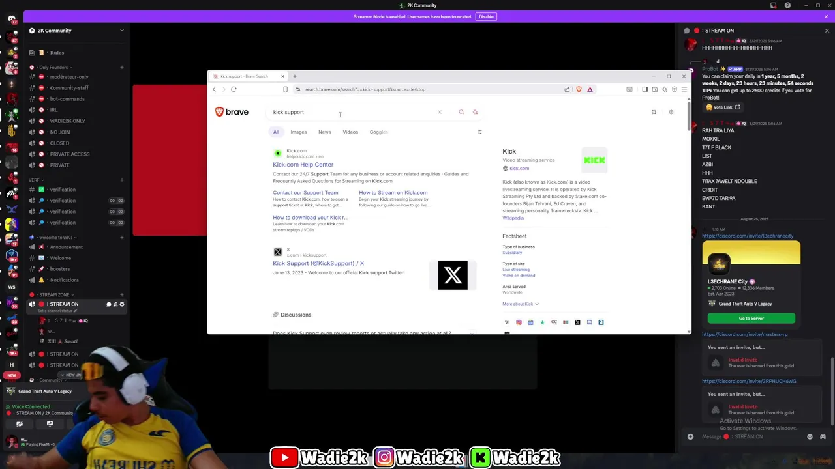
Task: Open the bot-commands channel
Action: point(67,99)
